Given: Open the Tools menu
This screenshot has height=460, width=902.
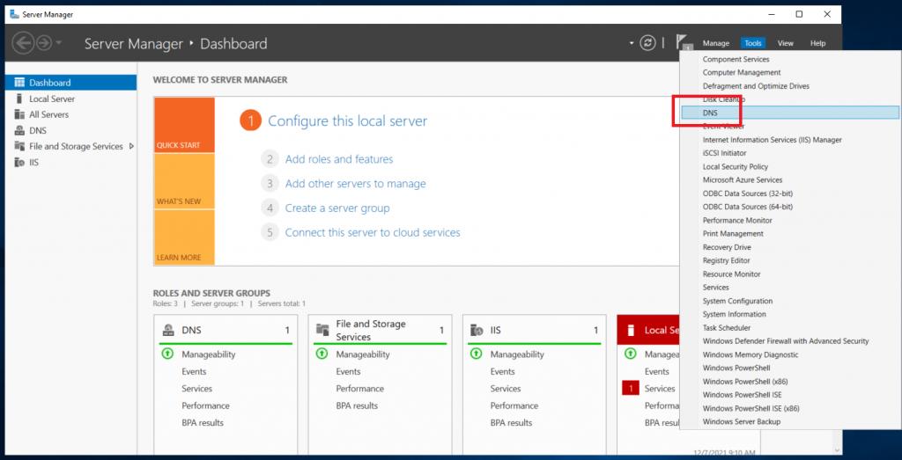Looking at the screenshot, I should 753,43.
